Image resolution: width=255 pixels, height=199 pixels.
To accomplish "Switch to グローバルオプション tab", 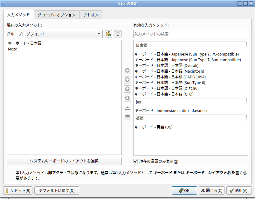I will (x=57, y=15).
